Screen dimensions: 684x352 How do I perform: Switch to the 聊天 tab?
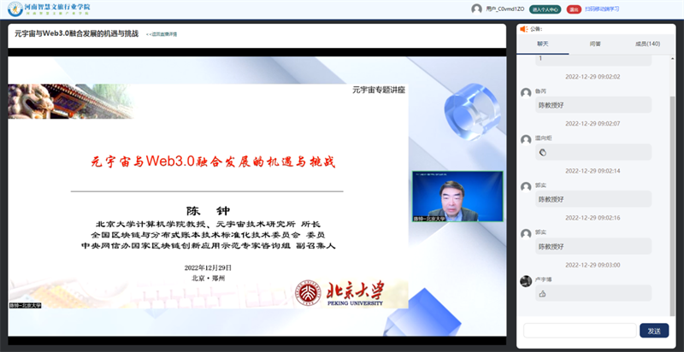tap(543, 44)
